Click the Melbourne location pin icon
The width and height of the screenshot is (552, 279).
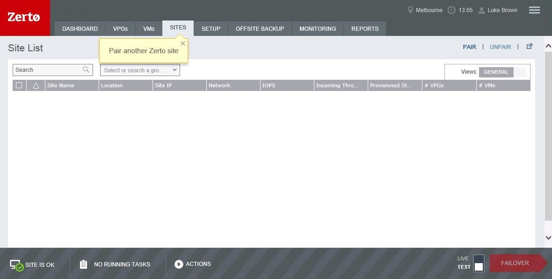(x=410, y=10)
